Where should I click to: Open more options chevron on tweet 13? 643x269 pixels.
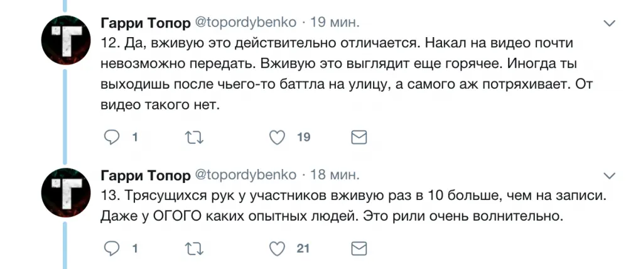(x=608, y=175)
